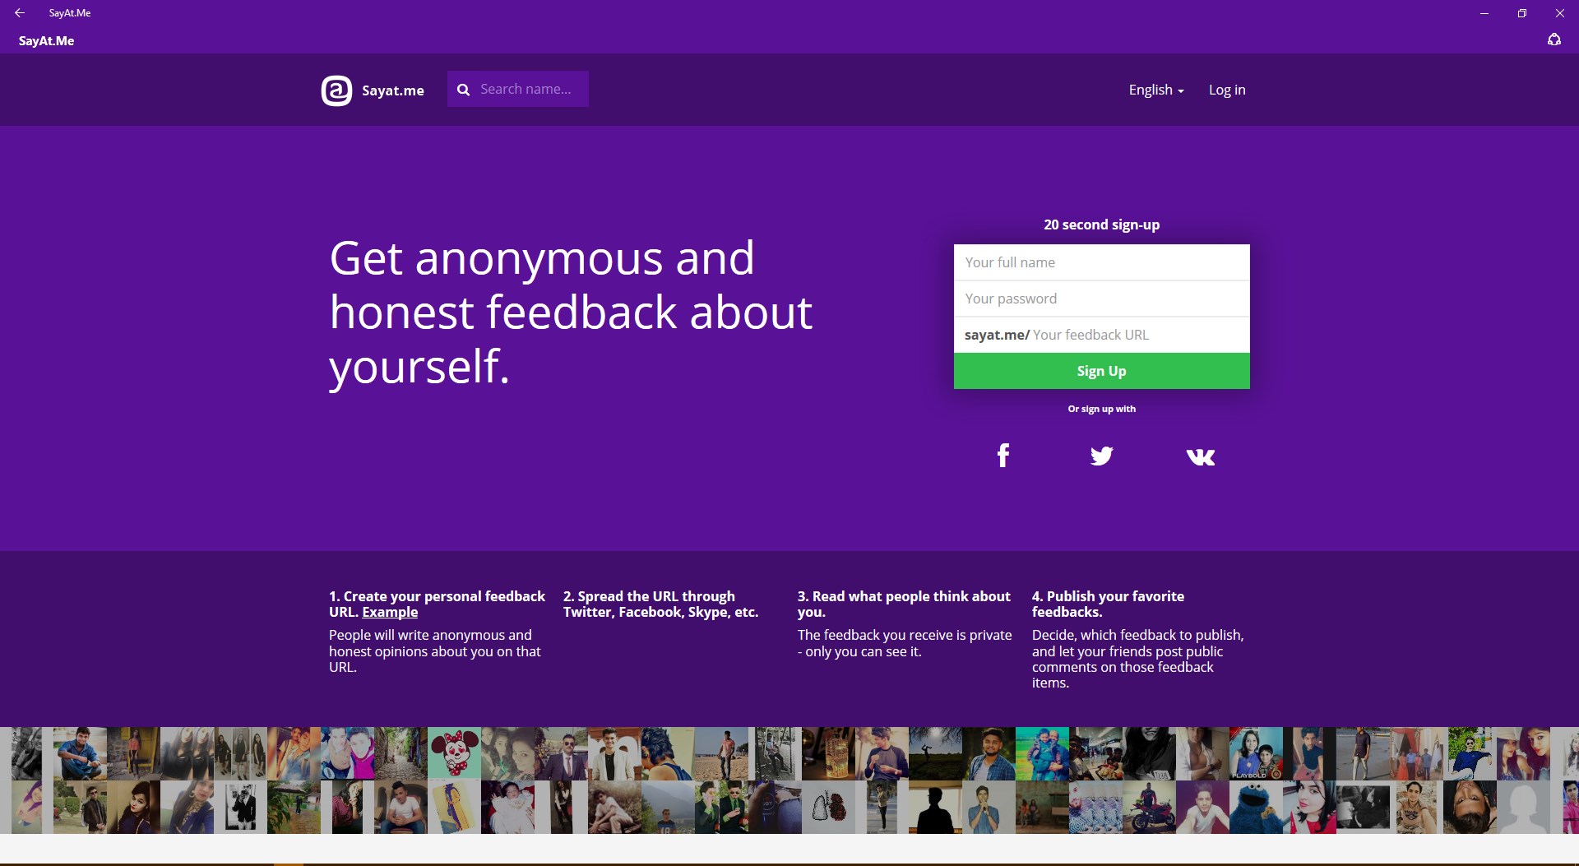Focus the Your full name field
Viewport: 1579px width, 866px height.
[x=1102, y=262]
